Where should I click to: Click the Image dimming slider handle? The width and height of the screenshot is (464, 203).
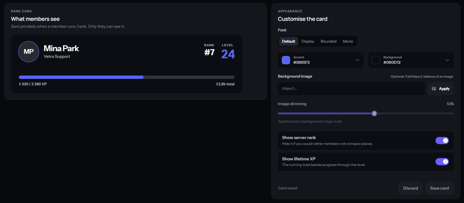click(374, 113)
